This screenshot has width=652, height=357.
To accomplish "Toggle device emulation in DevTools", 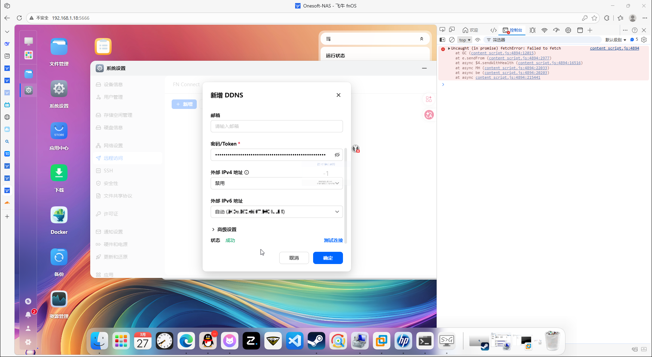I will [x=452, y=30].
